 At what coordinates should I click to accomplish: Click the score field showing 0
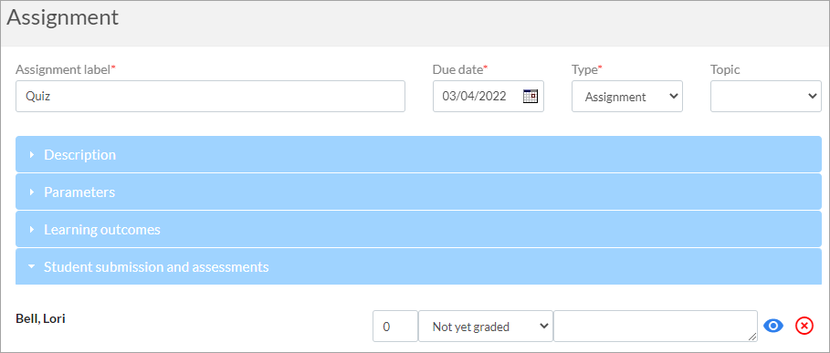394,326
